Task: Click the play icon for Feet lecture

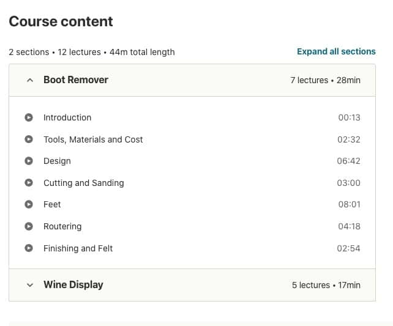Action: pyautogui.click(x=28, y=204)
